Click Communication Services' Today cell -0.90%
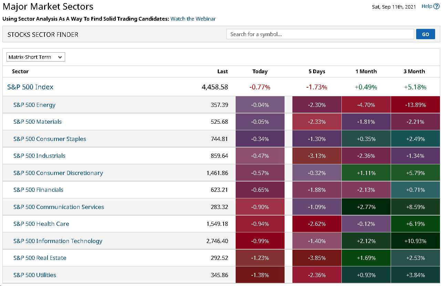This screenshot has height=286, width=442. tap(260, 207)
